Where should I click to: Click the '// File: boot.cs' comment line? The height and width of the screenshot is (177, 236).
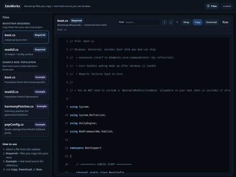click(82, 41)
